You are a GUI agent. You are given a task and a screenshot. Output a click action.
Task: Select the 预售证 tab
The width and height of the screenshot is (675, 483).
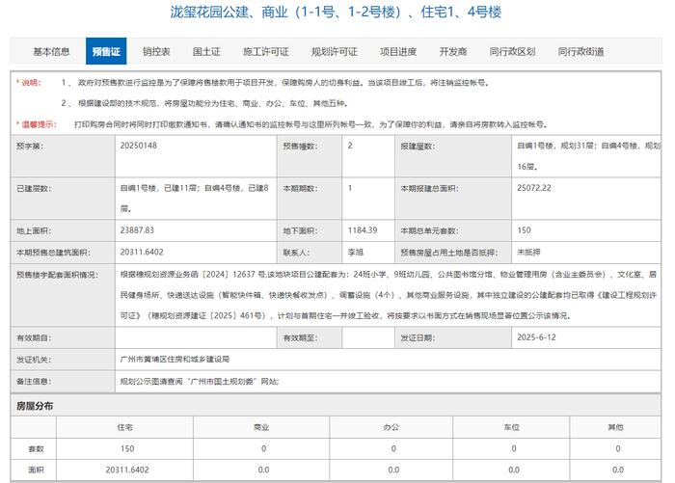coord(106,51)
